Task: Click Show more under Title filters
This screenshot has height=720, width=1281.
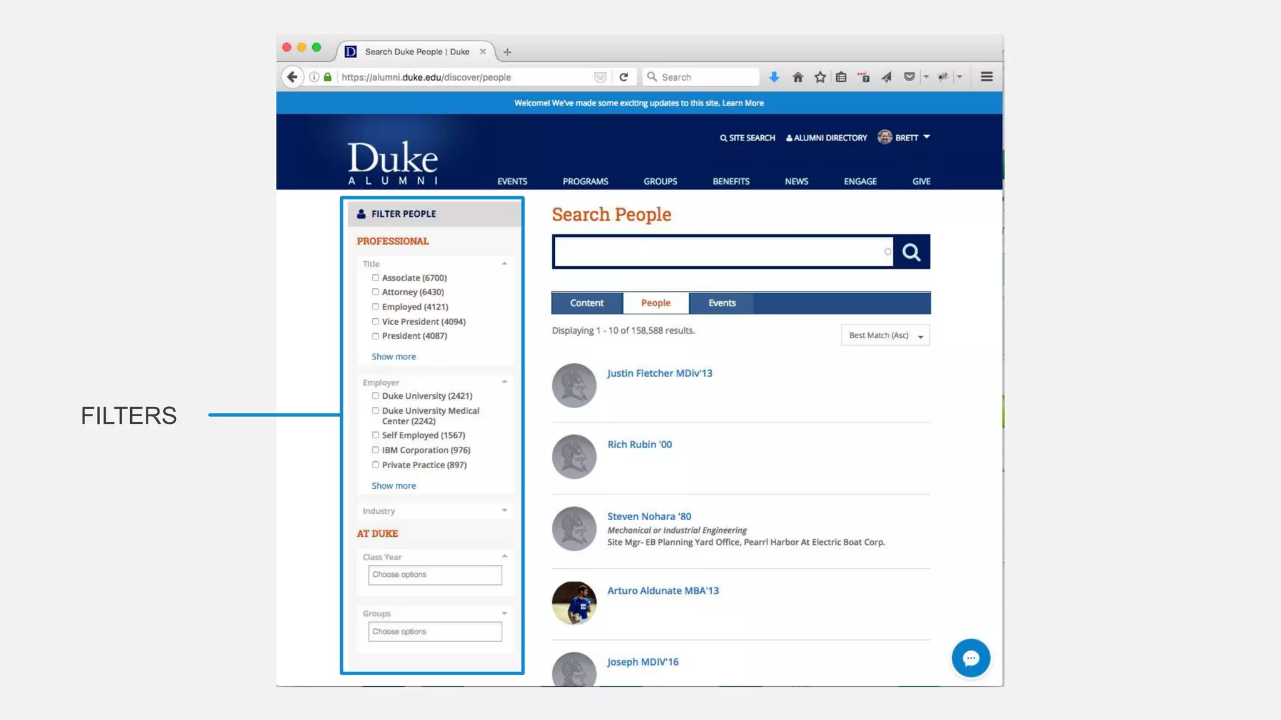Action: point(393,356)
